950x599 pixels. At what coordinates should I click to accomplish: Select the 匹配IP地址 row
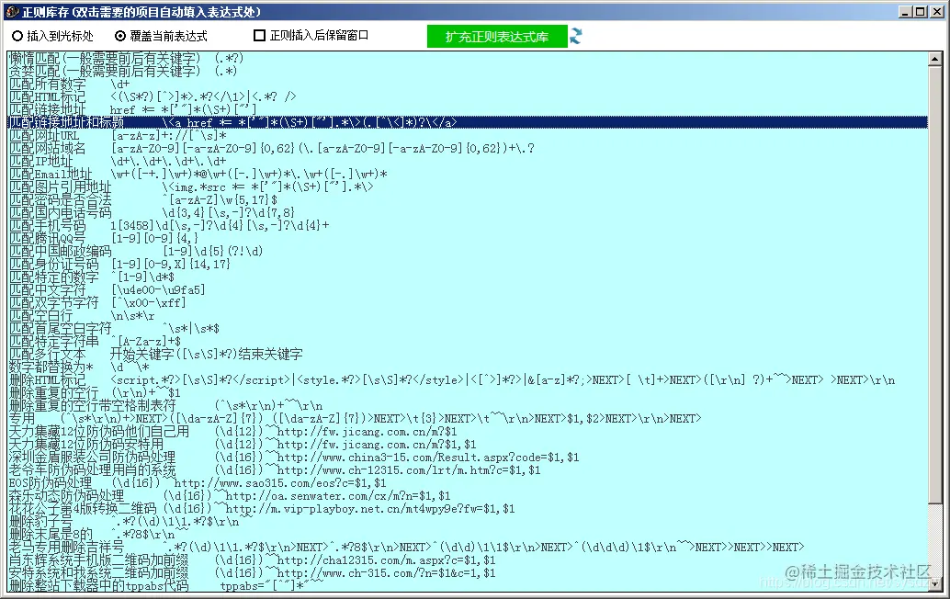click(468, 161)
